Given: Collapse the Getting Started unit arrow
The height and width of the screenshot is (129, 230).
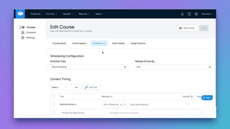Looking at the screenshot, I should 76,104.
